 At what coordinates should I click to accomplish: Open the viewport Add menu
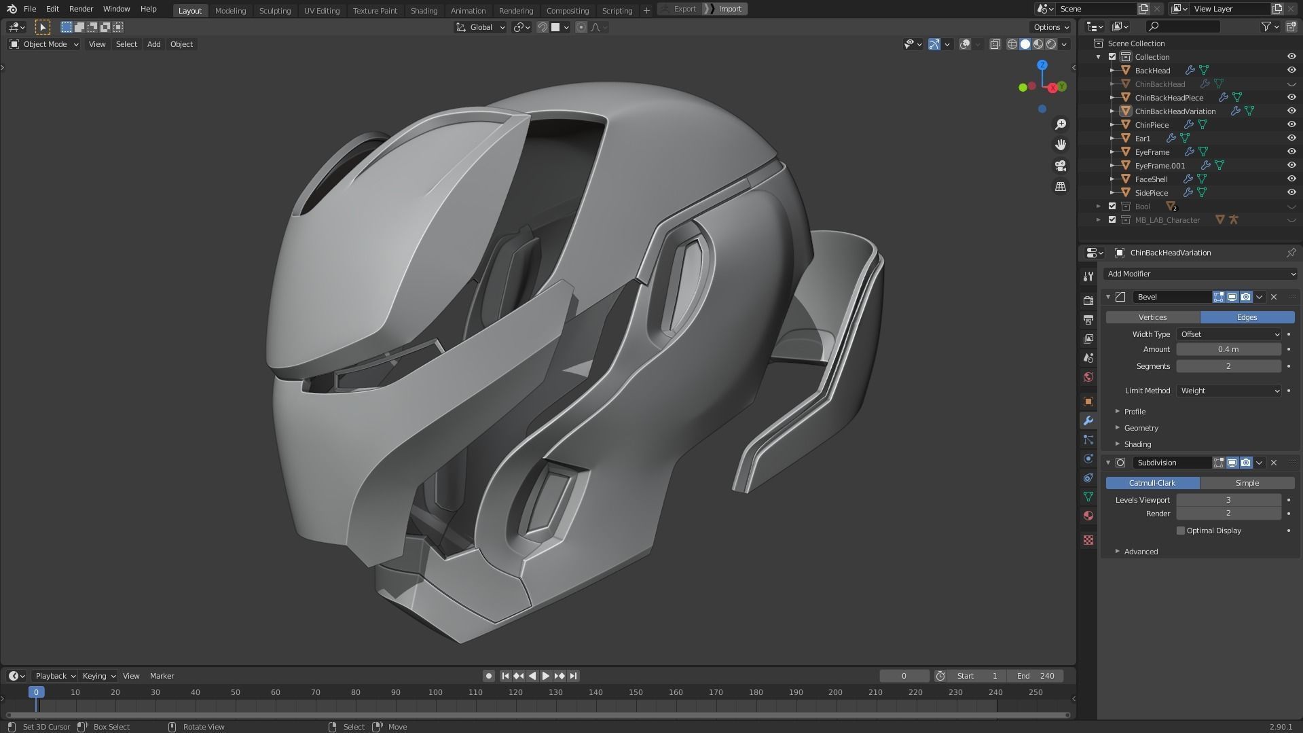(154, 44)
